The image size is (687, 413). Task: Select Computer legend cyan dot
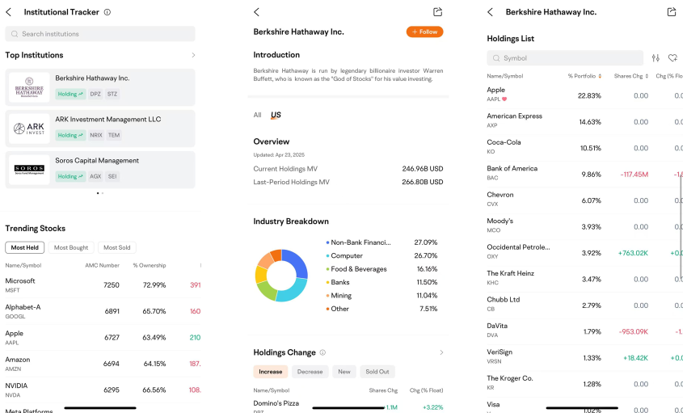[x=327, y=255]
